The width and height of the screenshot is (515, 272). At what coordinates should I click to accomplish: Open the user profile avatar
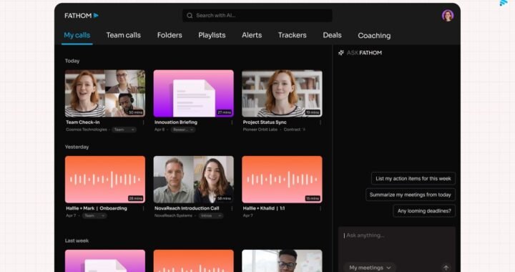pyautogui.click(x=448, y=16)
